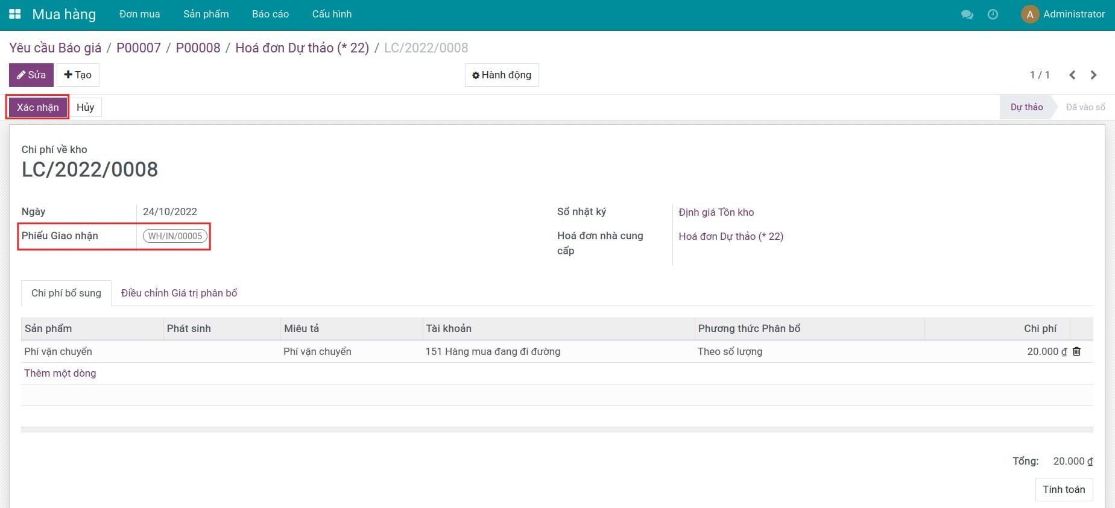Viewport: 1115px width, 508px height.
Task: Open the WH/IN/00005 receipt tag
Action: 175,236
